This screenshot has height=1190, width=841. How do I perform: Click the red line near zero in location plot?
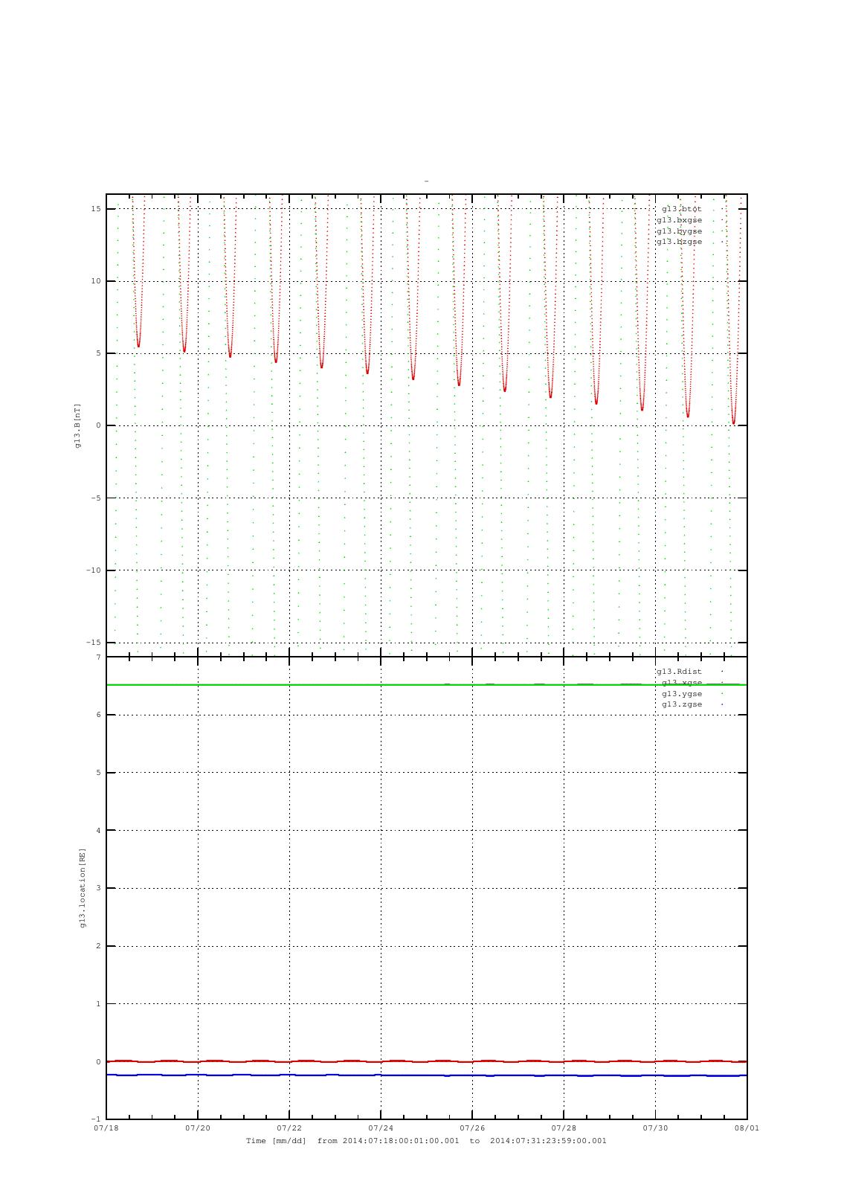click(x=426, y=1061)
